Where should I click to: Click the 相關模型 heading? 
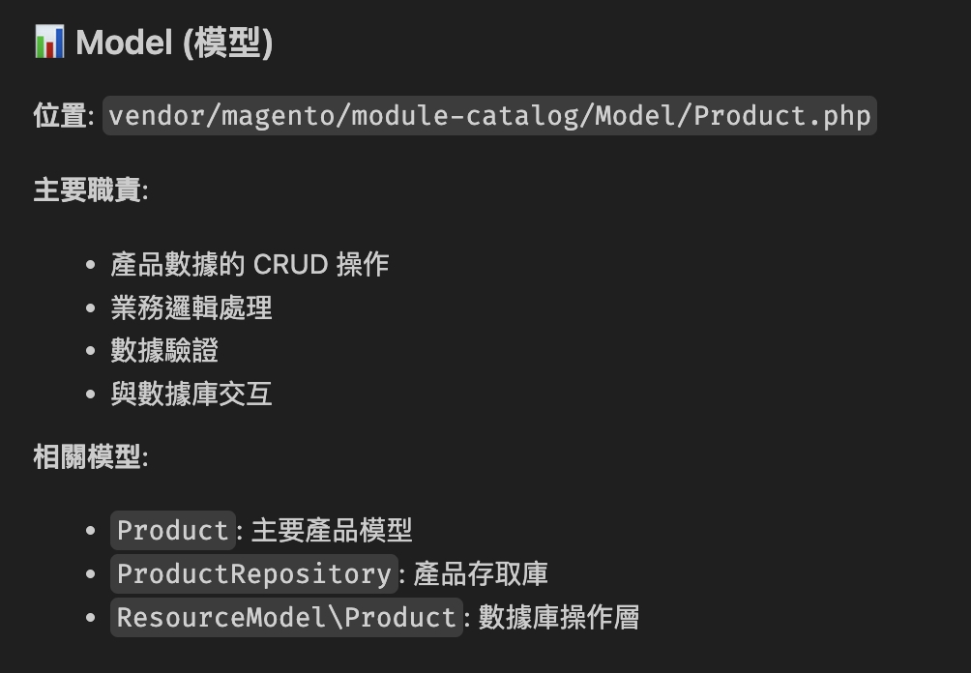point(87,457)
